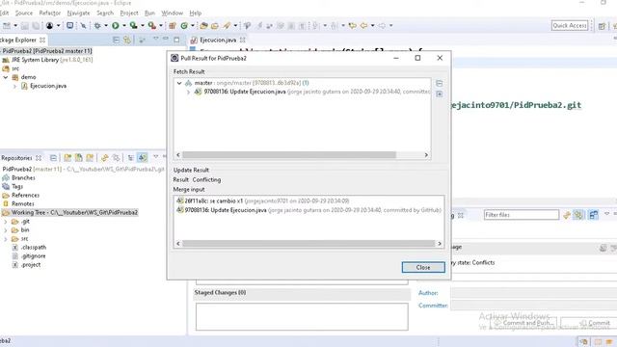The image size is (617, 347).
Task: Toggle Link with Editor in Package Explorer
Action: coord(127,40)
